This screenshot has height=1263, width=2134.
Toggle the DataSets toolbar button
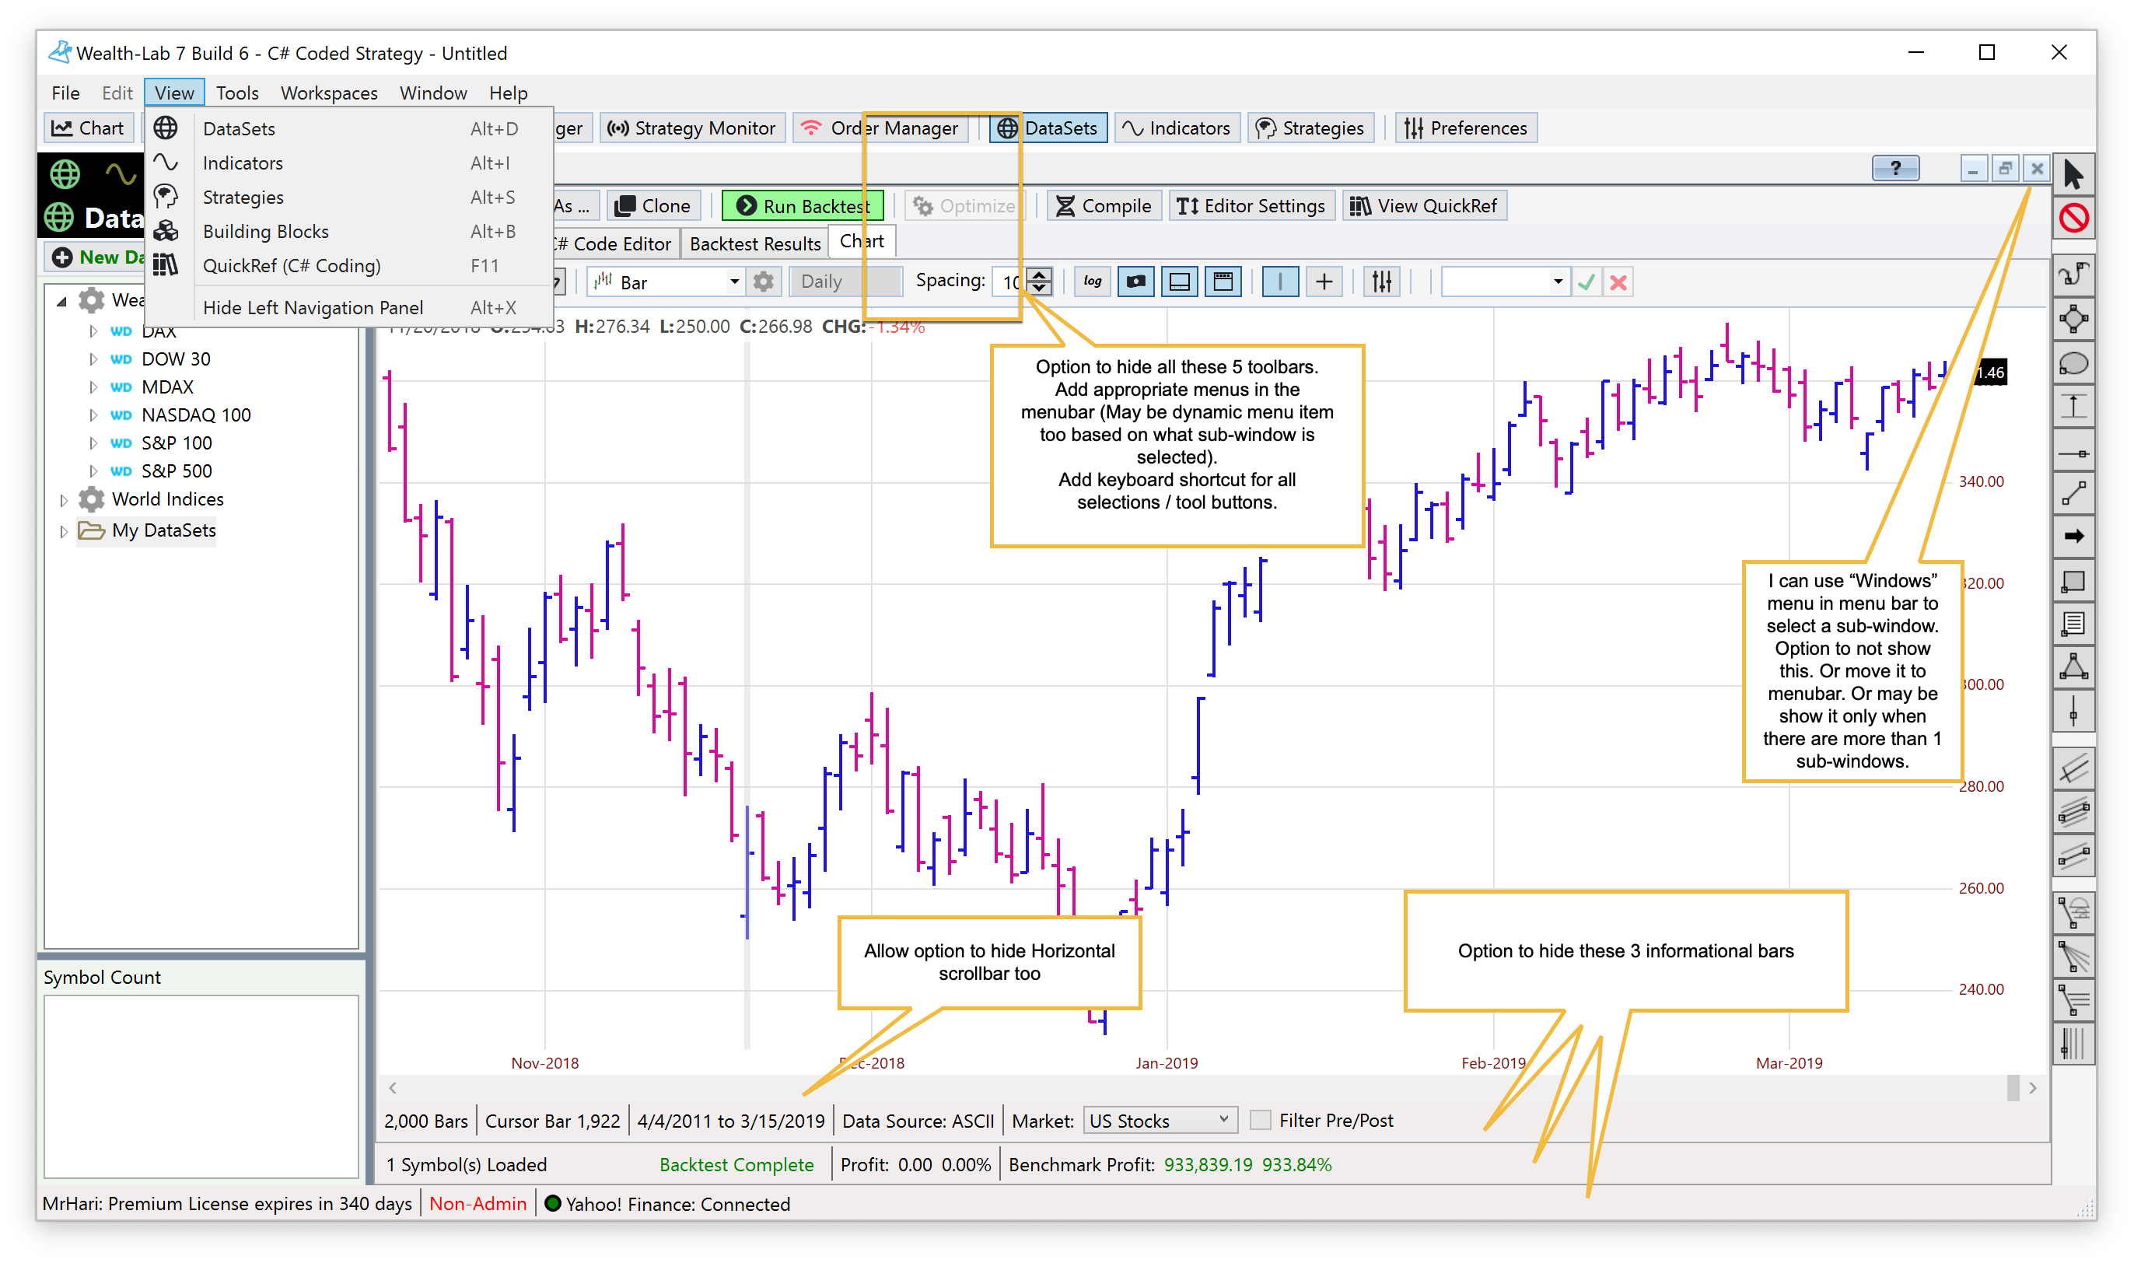pos(1048,128)
